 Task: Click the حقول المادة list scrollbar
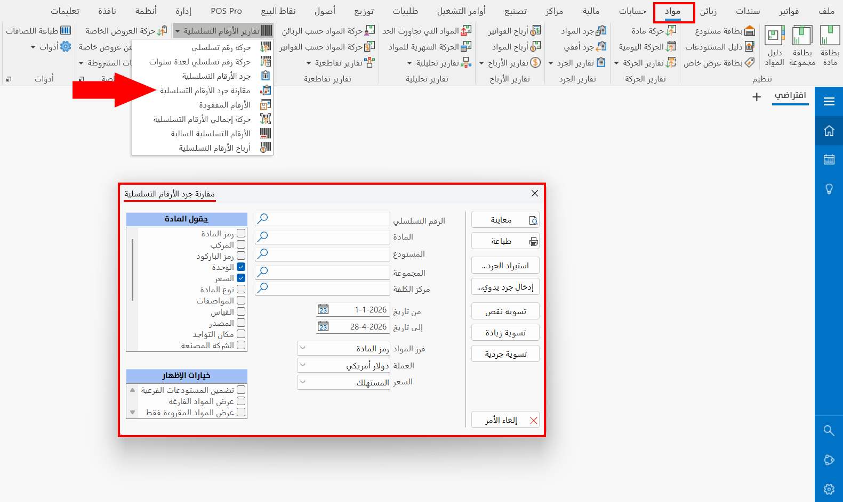click(x=132, y=270)
